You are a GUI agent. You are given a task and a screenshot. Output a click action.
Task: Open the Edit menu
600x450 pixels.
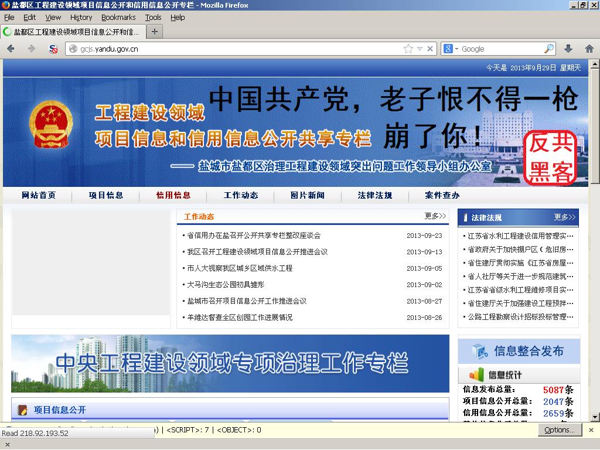coord(29,17)
